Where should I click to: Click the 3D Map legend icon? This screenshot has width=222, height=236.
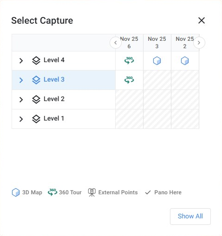[16, 192]
